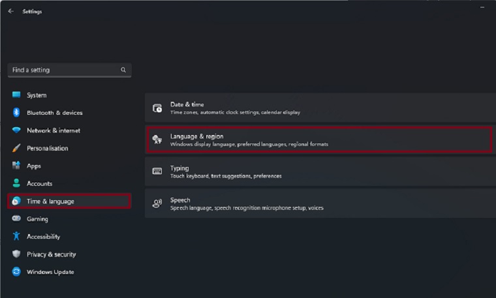Click the back arrow in Settings
496x298 pixels.
click(10, 11)
